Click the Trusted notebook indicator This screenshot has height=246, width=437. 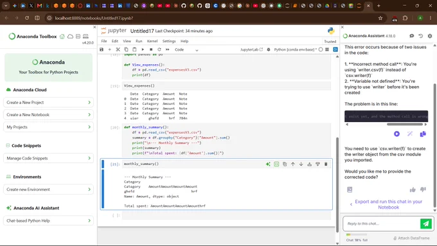[x=330, y=42]
